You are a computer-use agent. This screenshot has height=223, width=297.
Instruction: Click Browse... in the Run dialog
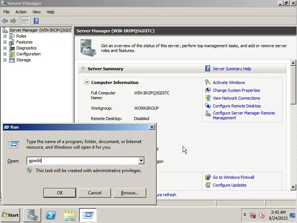click(x=130, y=193)
